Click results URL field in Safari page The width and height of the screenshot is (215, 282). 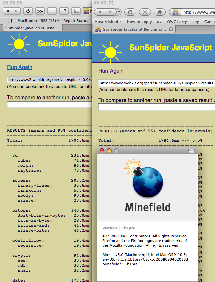pyautogui.click(x=49, y=80)
